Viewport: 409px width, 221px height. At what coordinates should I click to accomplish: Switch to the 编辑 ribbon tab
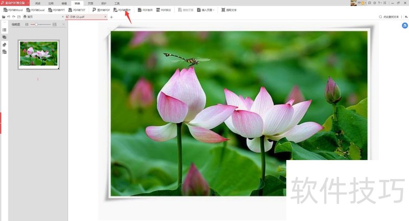(x=64, y=4)
